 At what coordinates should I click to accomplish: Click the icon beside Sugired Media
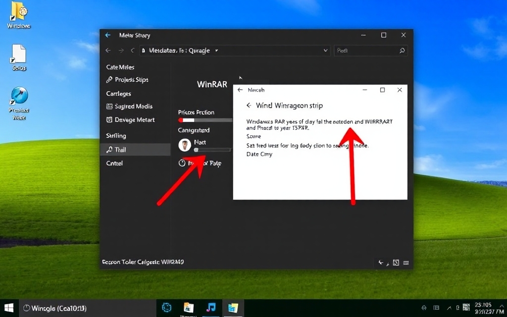tap(109, 106)
